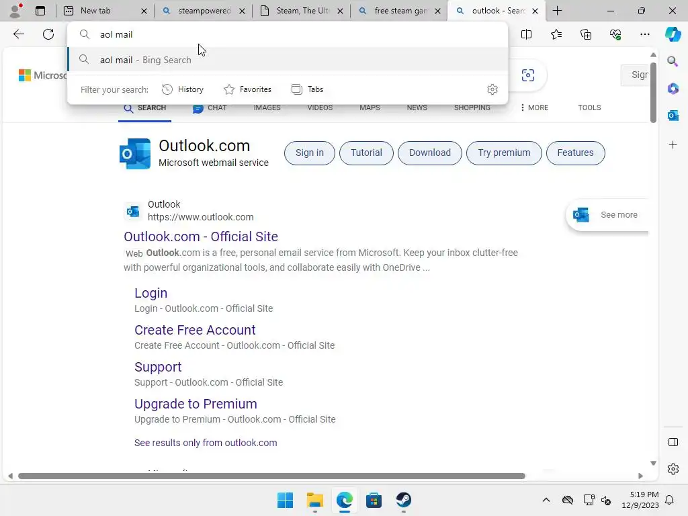Switch to the New tab browser tab
Screen dimensions: 688x516
[x=105, y=11]
